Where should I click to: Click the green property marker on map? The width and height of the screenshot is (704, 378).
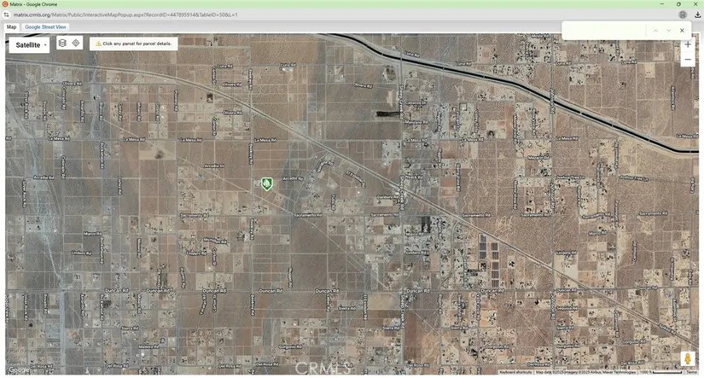267,183
